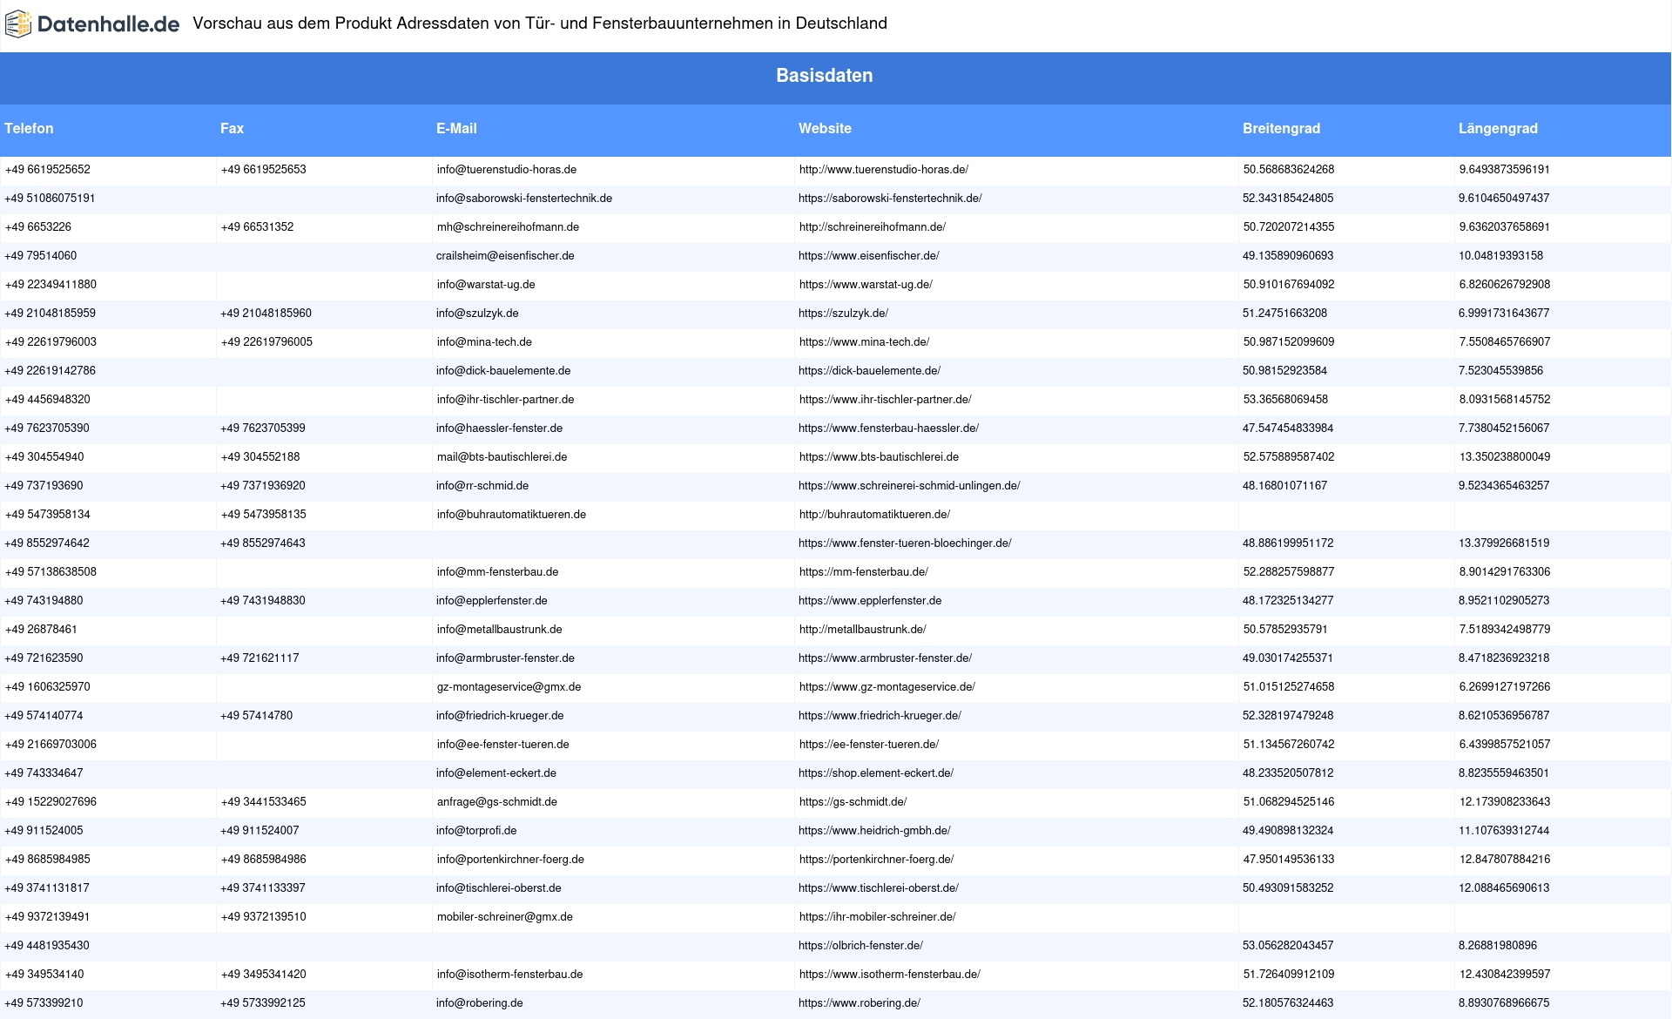1672x1019 pixels.
Task: Select phone number +49 6619525652
Action: [x=47, y=170]
